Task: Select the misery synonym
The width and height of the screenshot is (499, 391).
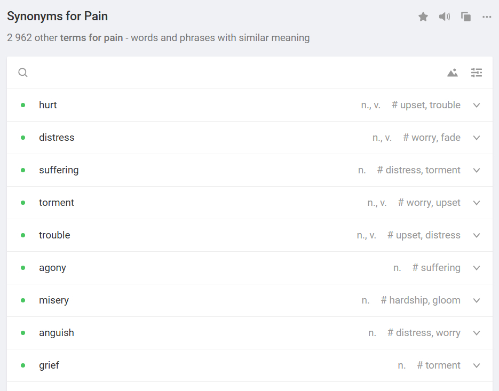Action: point(54,300)
